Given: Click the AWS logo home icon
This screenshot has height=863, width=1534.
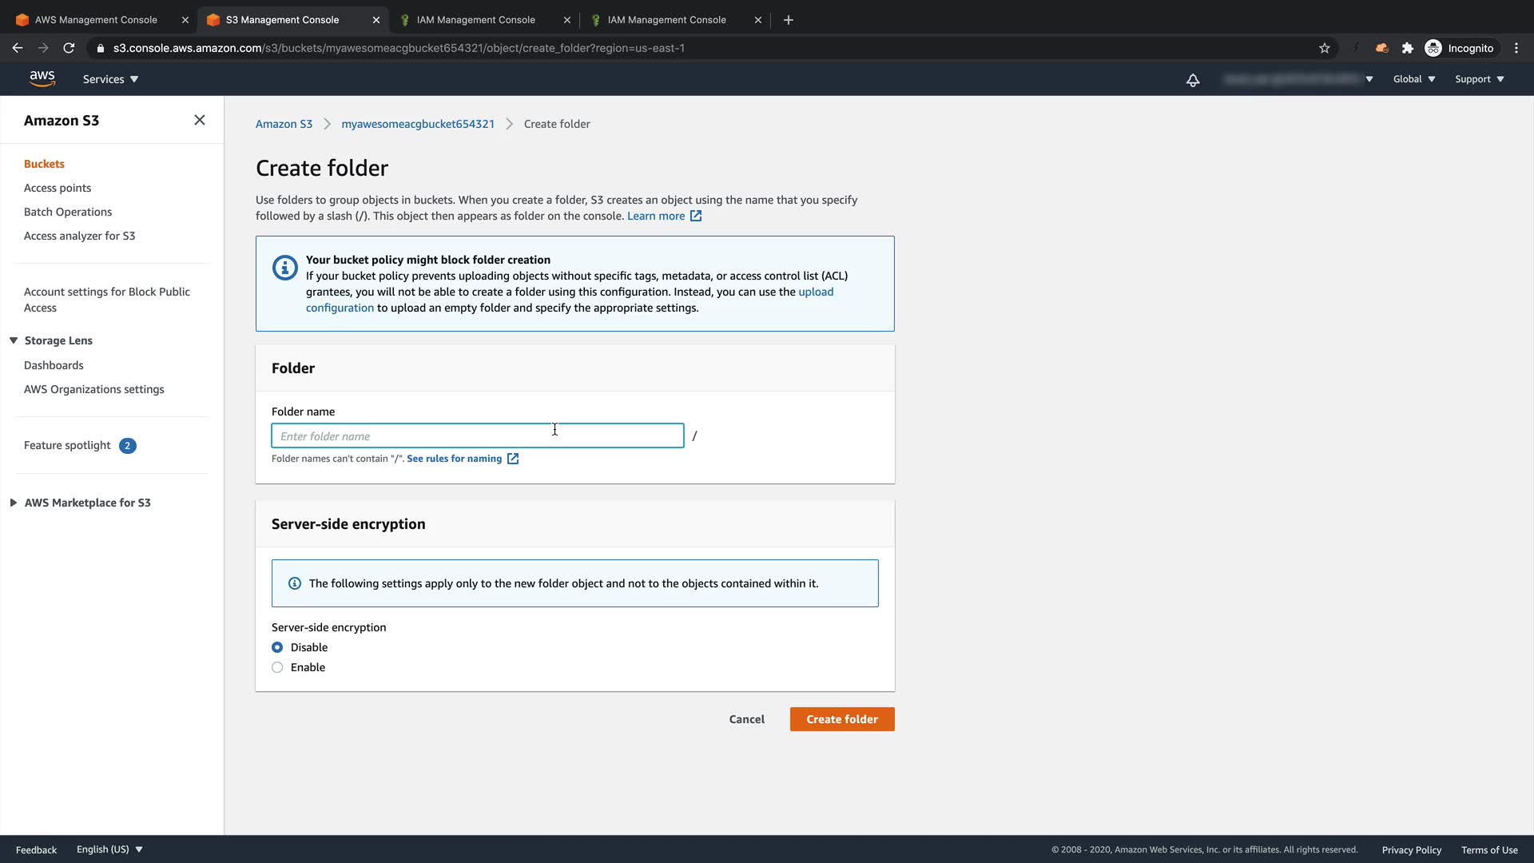Looking at the screenshot, I should (42, 78).
